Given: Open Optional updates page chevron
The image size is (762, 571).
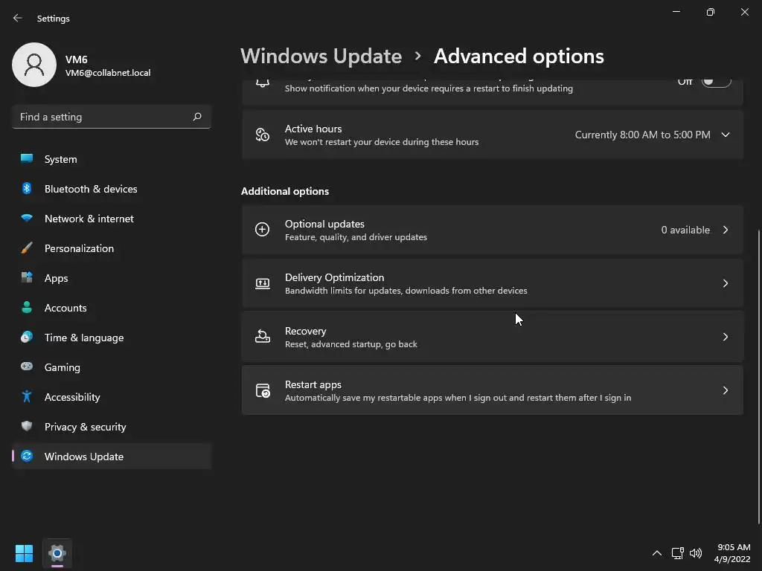Looking at the screenshot, I should 725,230.
